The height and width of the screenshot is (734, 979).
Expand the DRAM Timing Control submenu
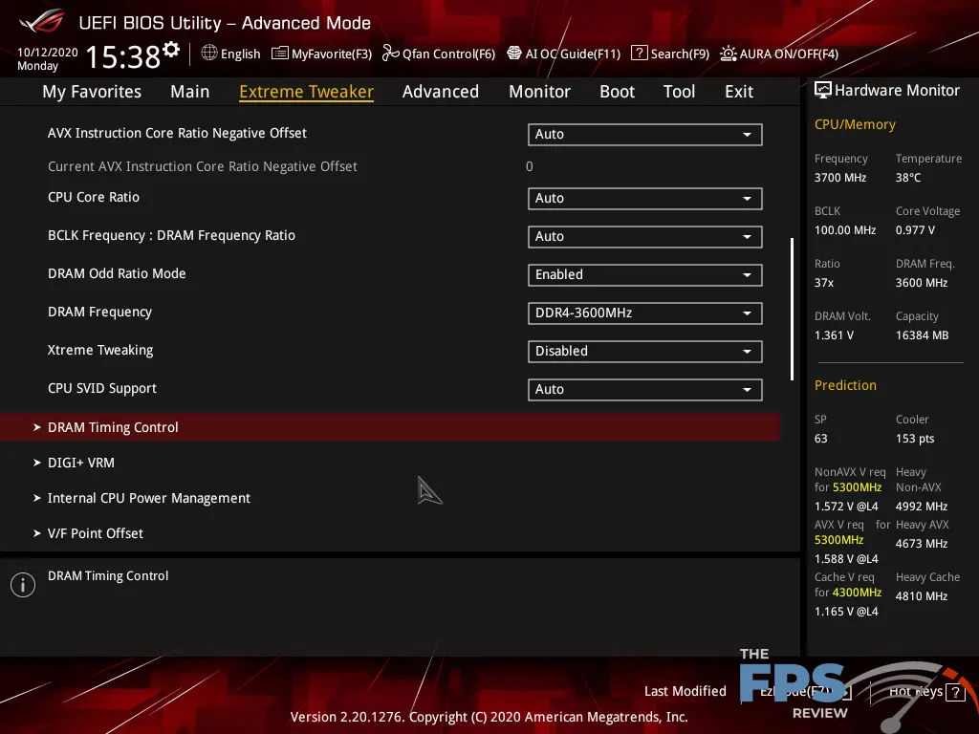coord(390,427)
